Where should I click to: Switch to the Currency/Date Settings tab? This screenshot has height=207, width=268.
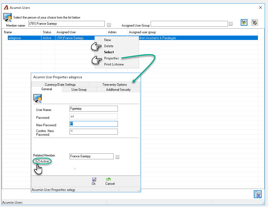[60, 85]
